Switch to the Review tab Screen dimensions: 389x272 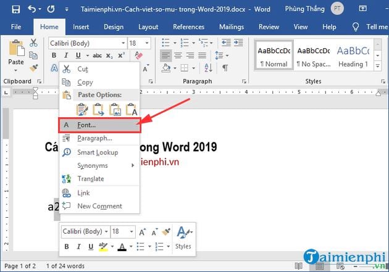269,27
